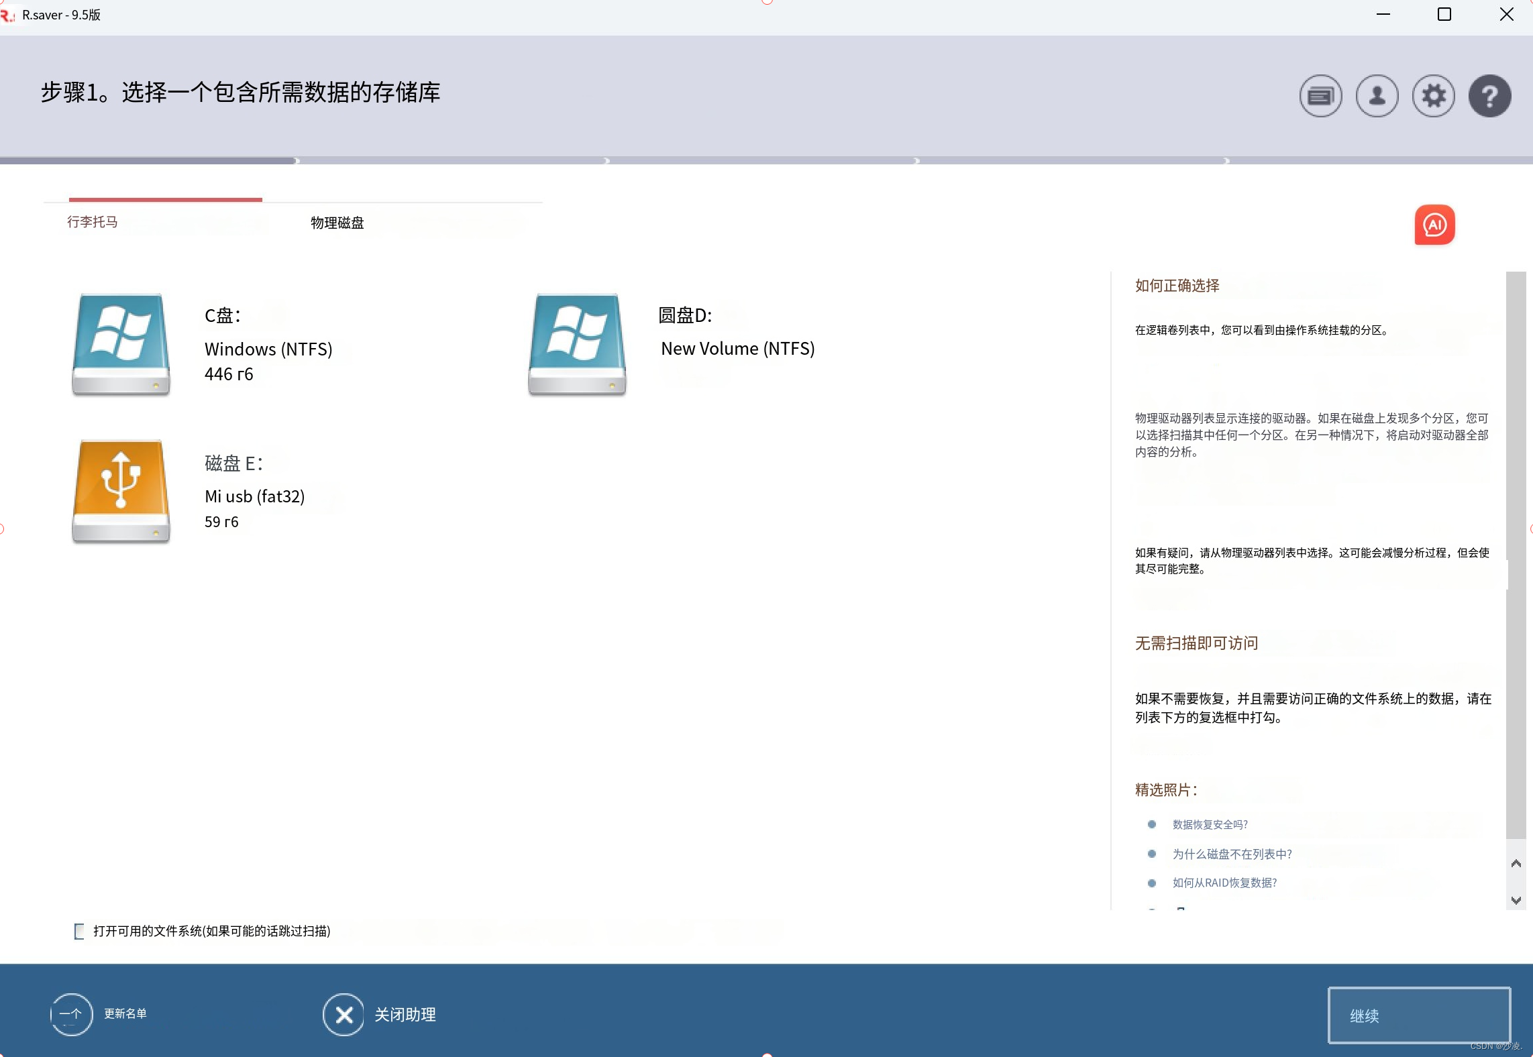Select the orange Mi usb drive icon
The width and height of the screenshot is (1533, 1057).
coord(121,491)
